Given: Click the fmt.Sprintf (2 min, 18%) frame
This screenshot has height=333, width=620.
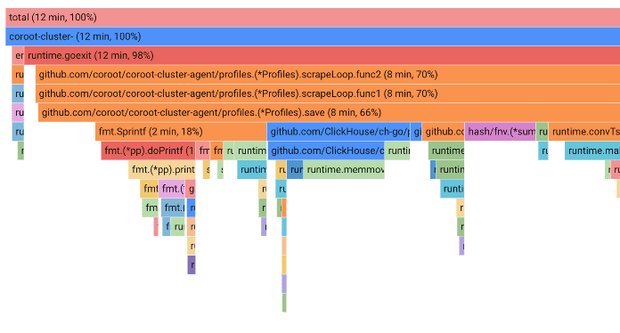Looking at the screenshot, I should tap(181, 132).
